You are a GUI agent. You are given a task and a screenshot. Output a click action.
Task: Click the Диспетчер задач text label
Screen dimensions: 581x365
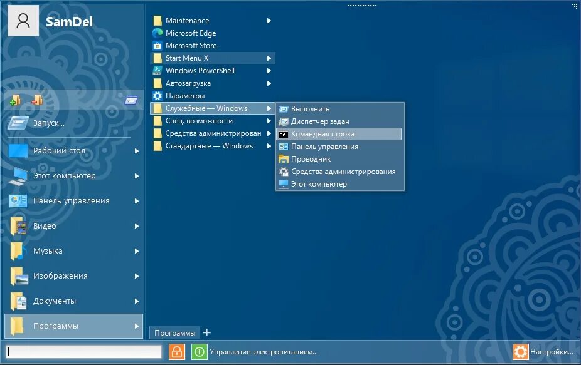pos(320,121)
